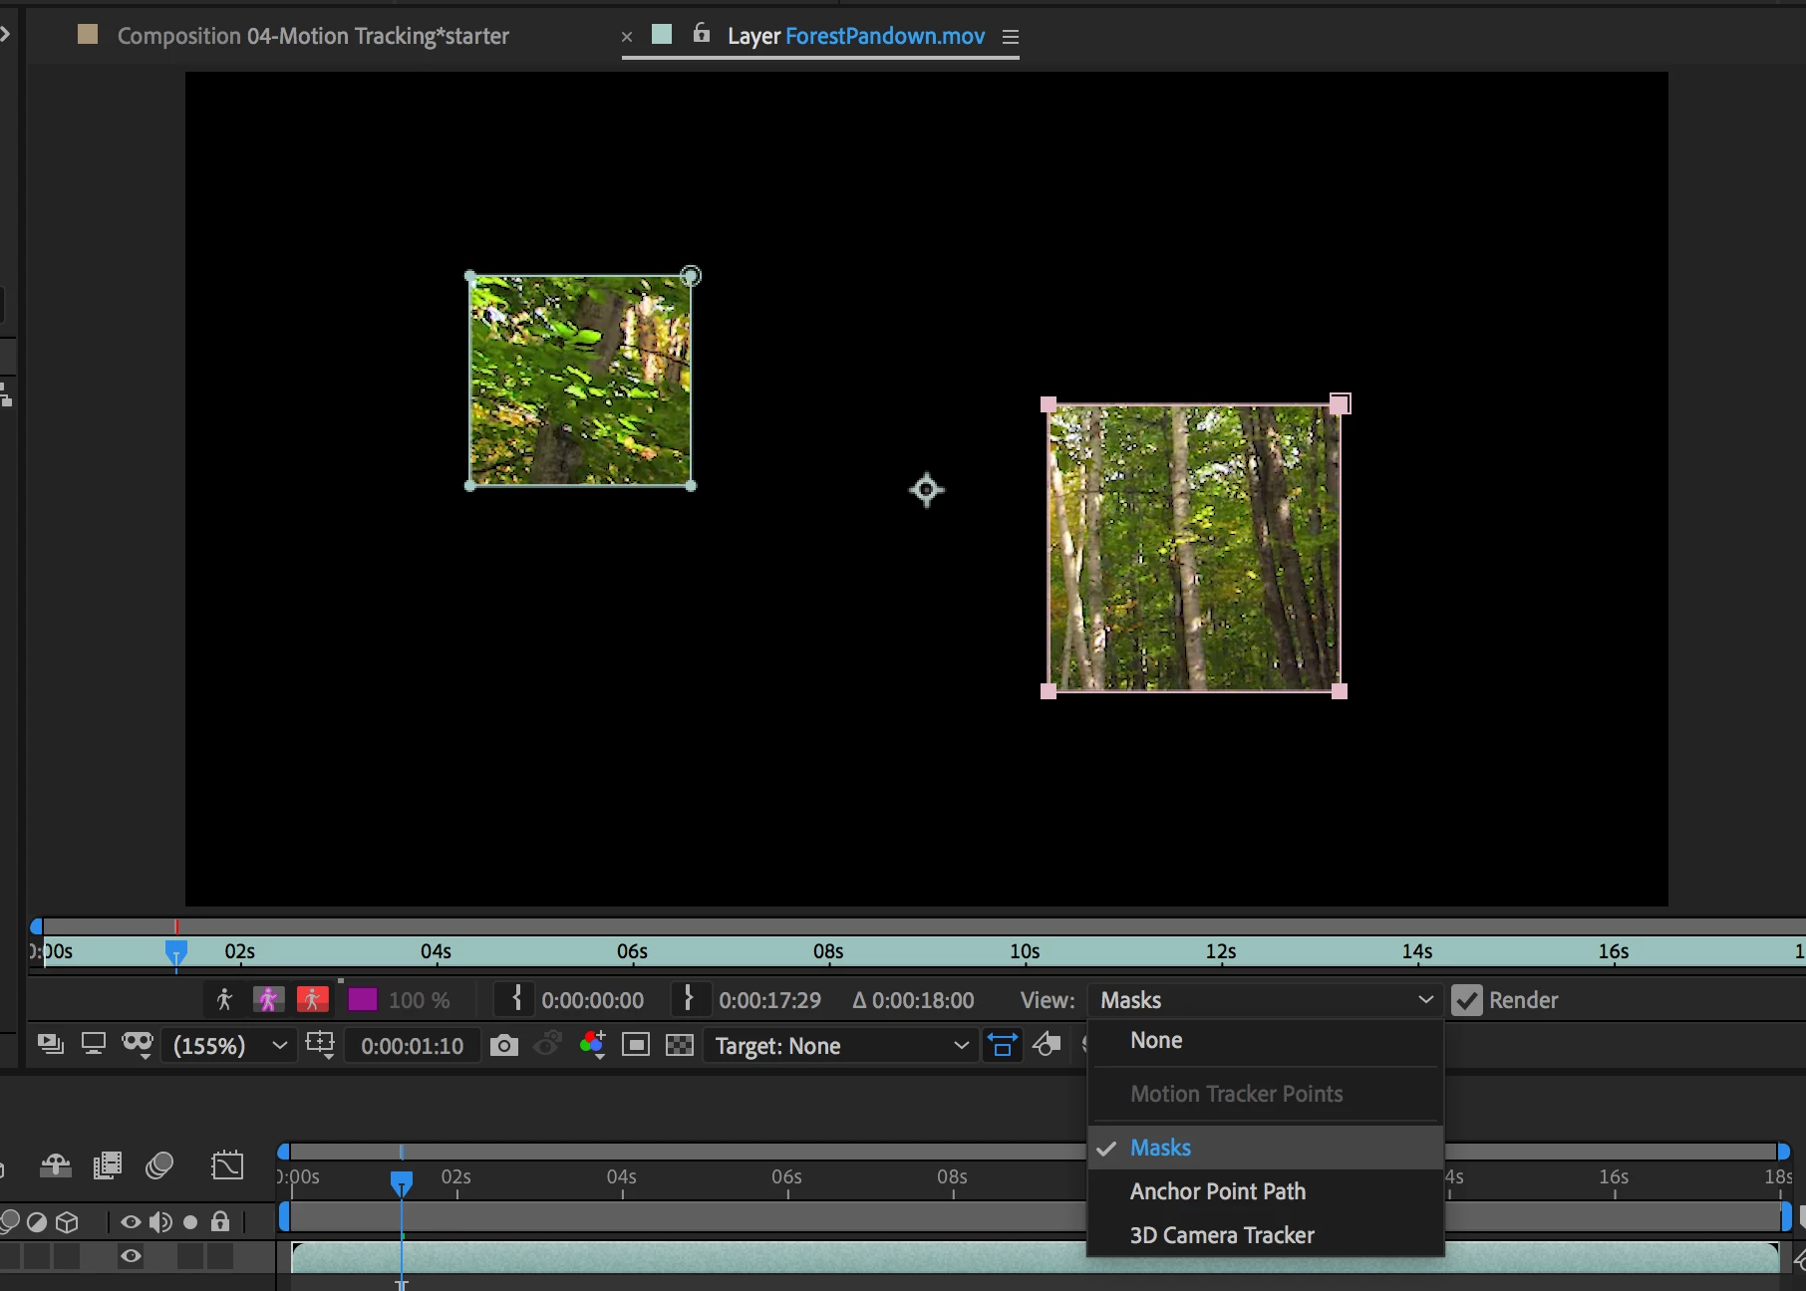Click the 04s mark on Layer panel ruler
The width and height of the screenshot is (1806, 1291).
(436, 951)
